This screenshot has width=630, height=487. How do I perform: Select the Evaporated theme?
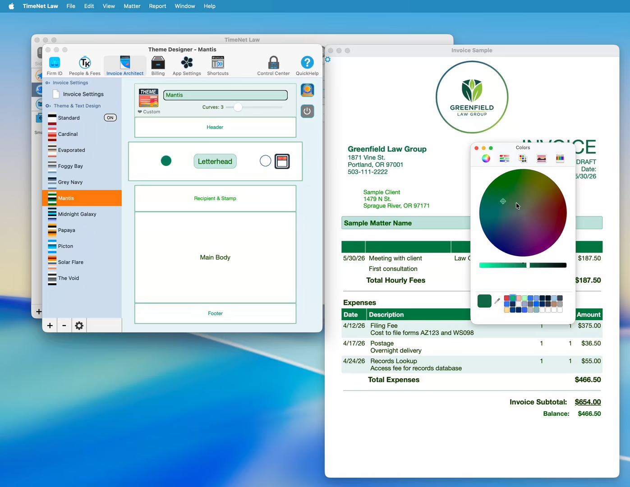point(82,150)
